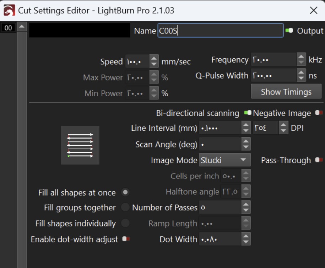Select layer 00 in the layer list
This screenshot has height=268, width=325.
click(8, 28)
